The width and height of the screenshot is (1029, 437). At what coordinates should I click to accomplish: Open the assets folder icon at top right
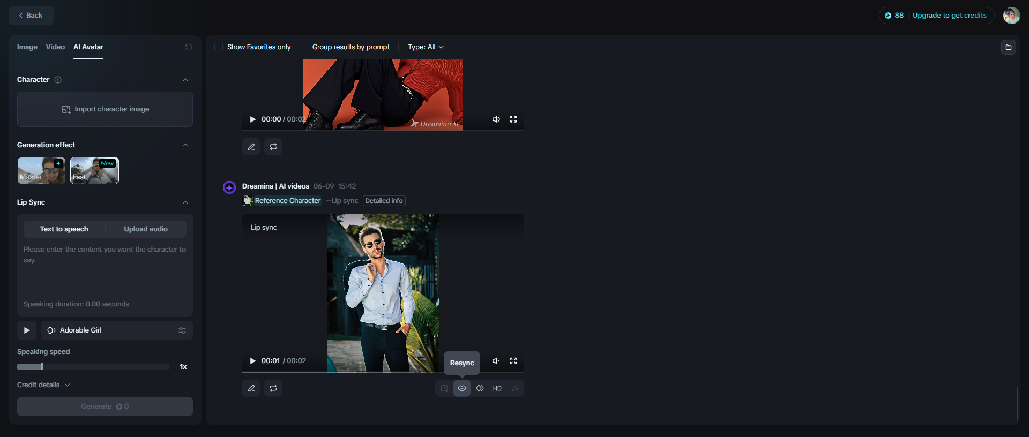coord(1009,47)
